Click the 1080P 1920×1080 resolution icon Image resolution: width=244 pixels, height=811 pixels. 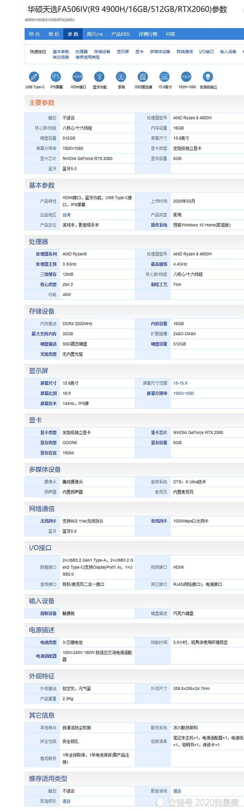coord(186,76)
